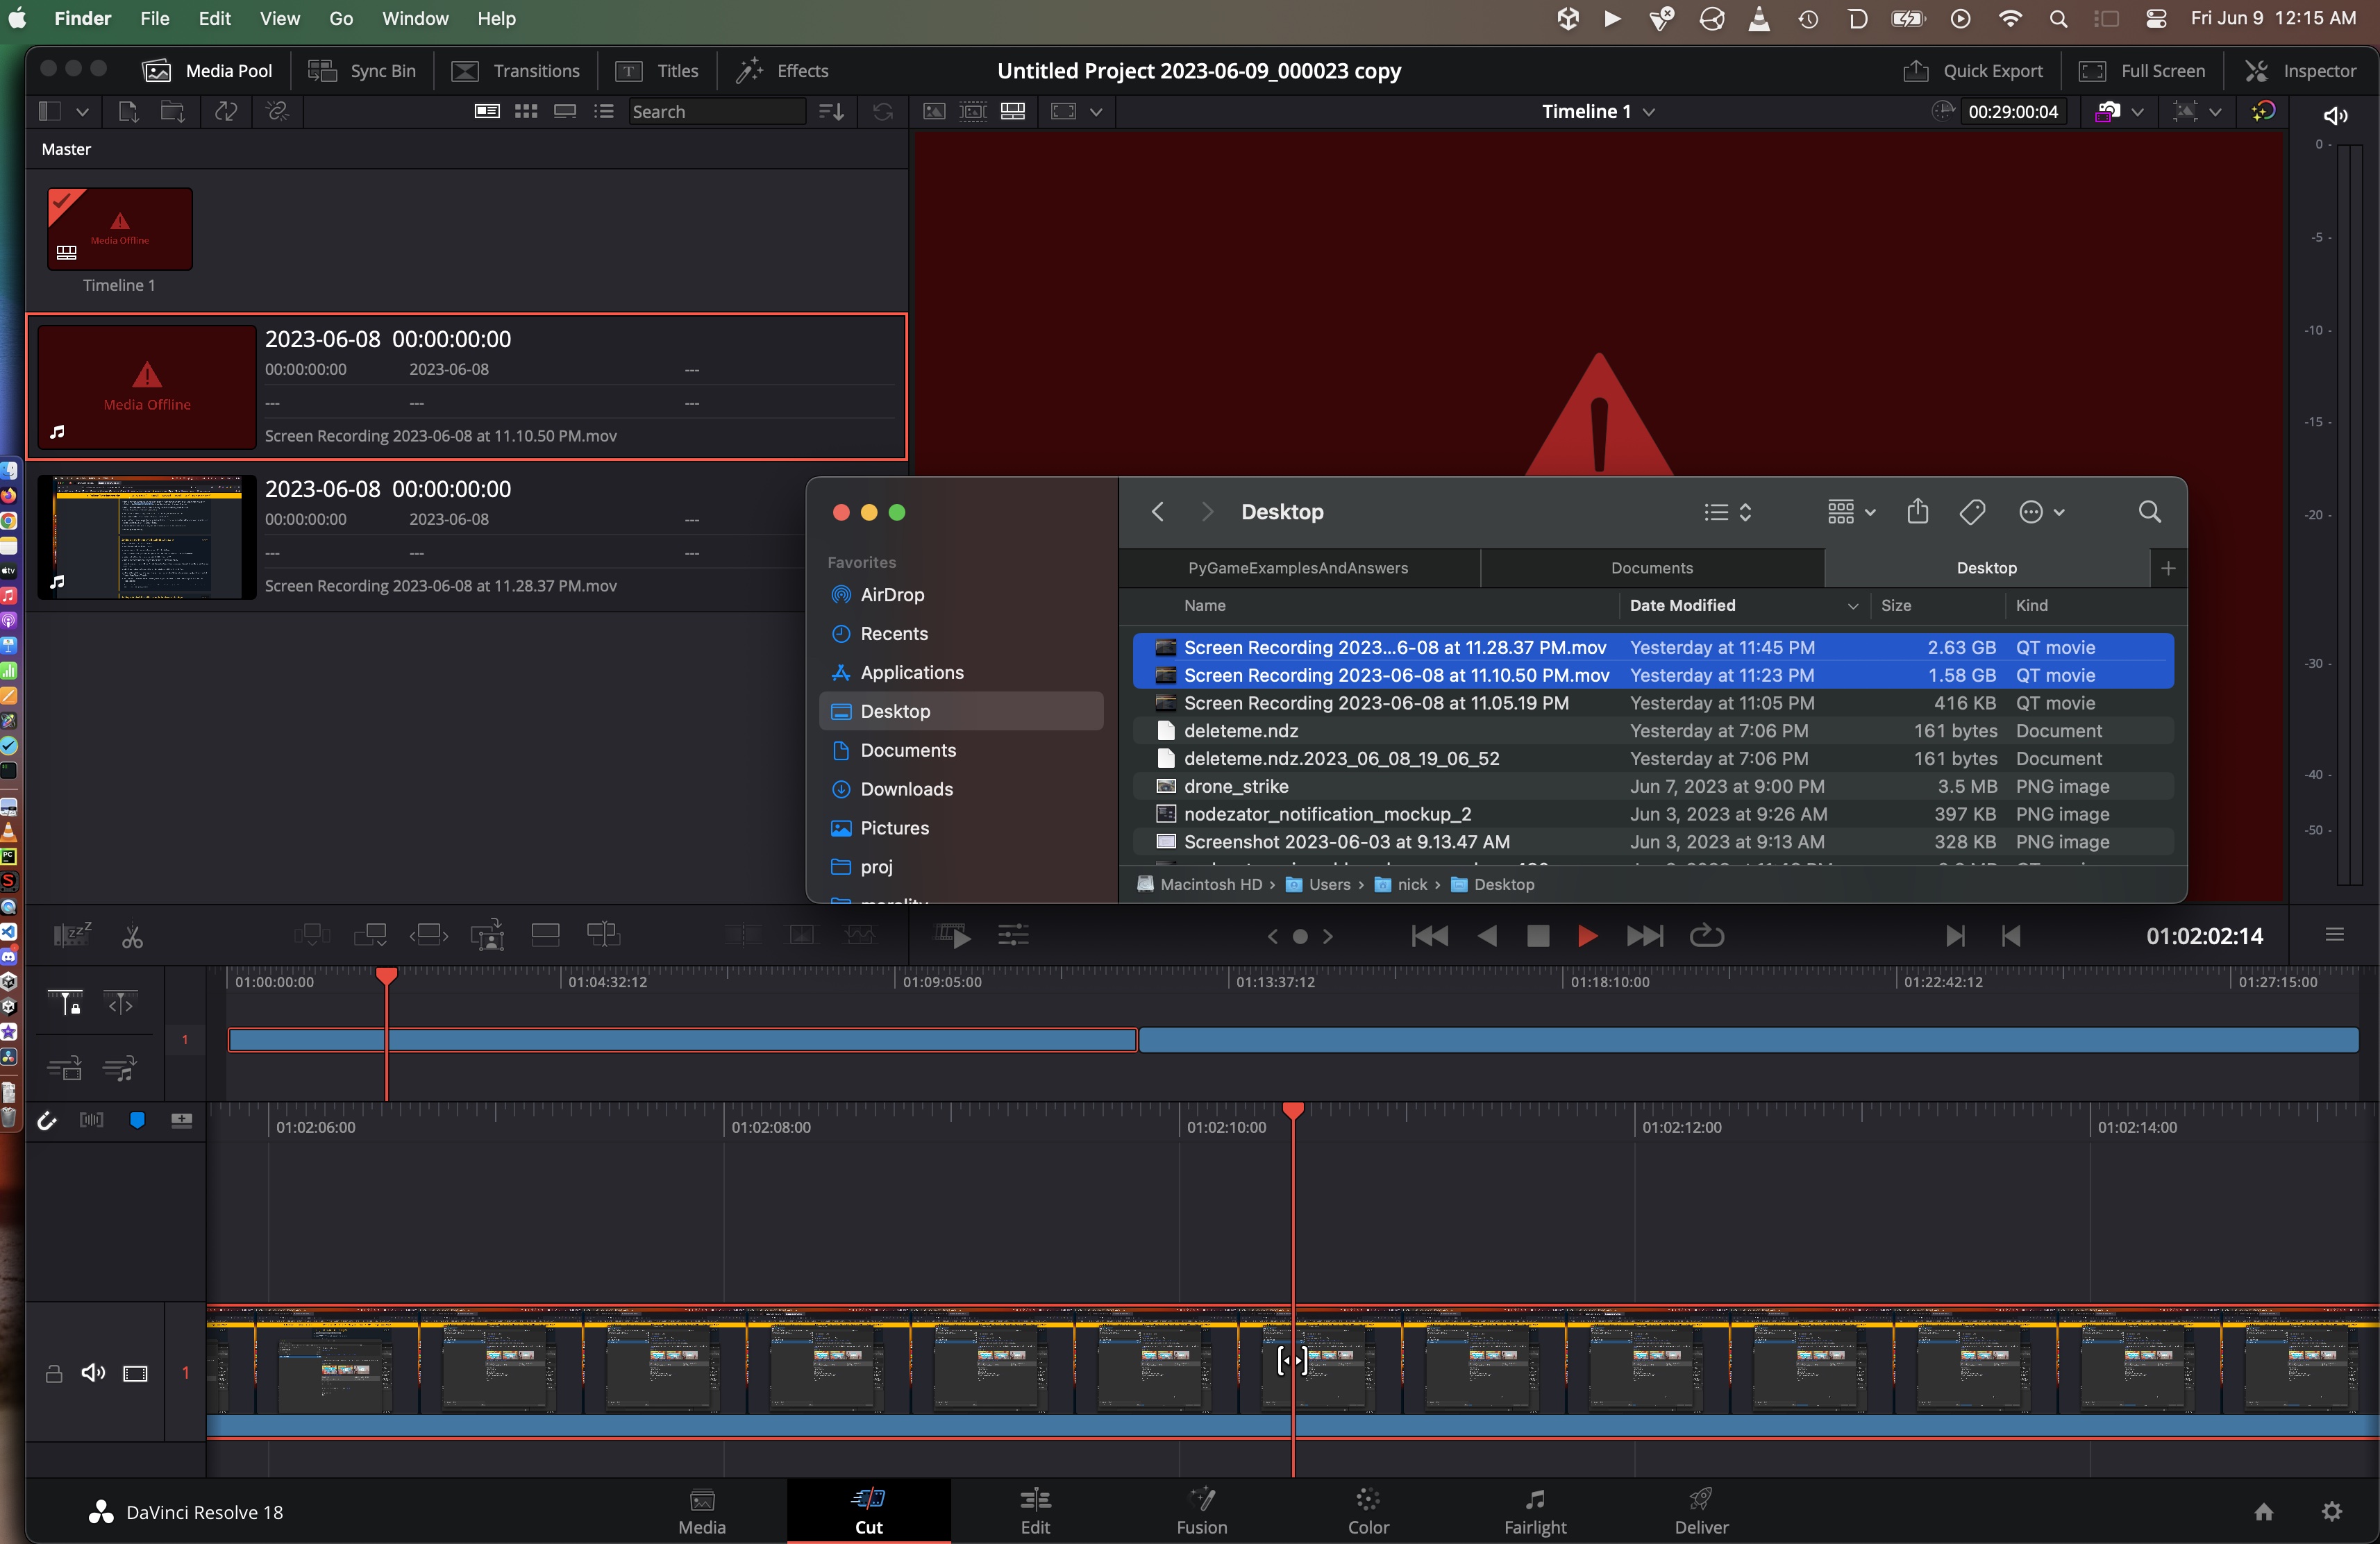Open the Project Manager home icon
The image size is (2380, 1544).
[2264, 1511]
